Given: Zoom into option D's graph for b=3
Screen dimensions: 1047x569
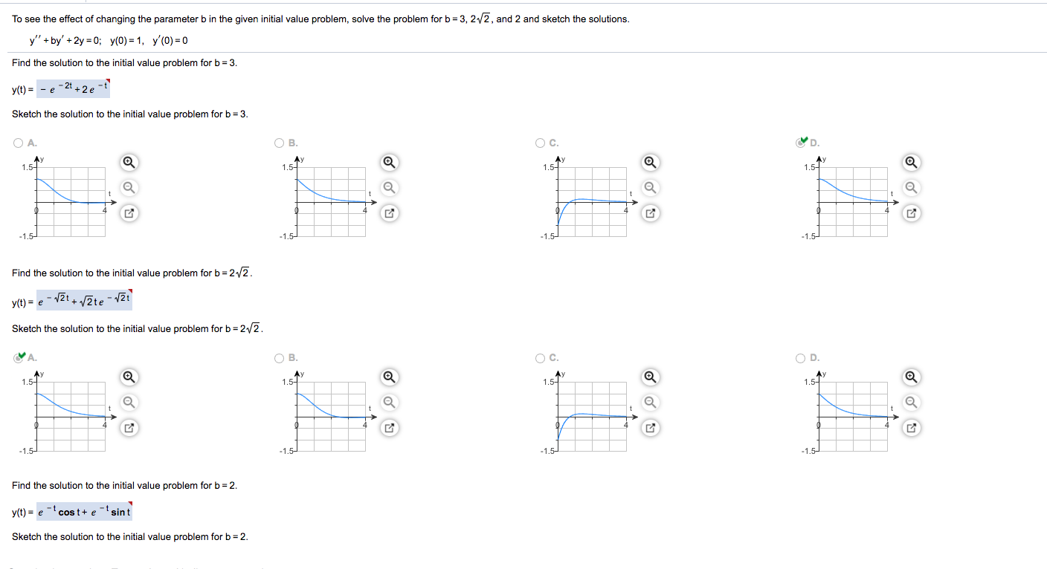Looking at the screenshot, I should (x=912, y=162).
